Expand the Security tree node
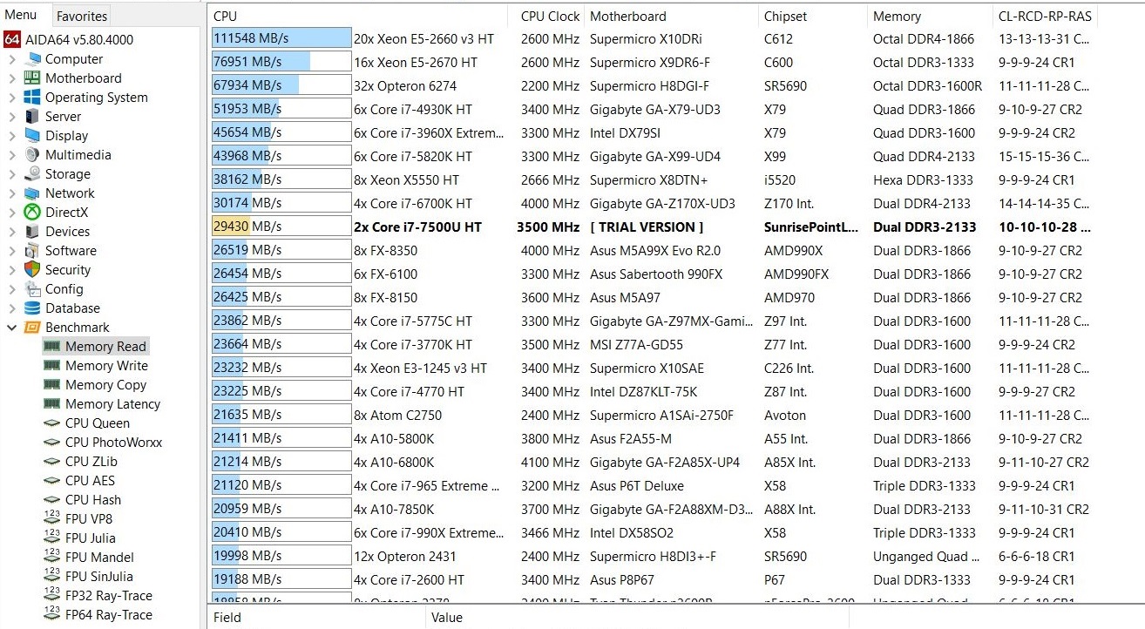Screen dimensions: 1145x629 (x=12, y=270)
